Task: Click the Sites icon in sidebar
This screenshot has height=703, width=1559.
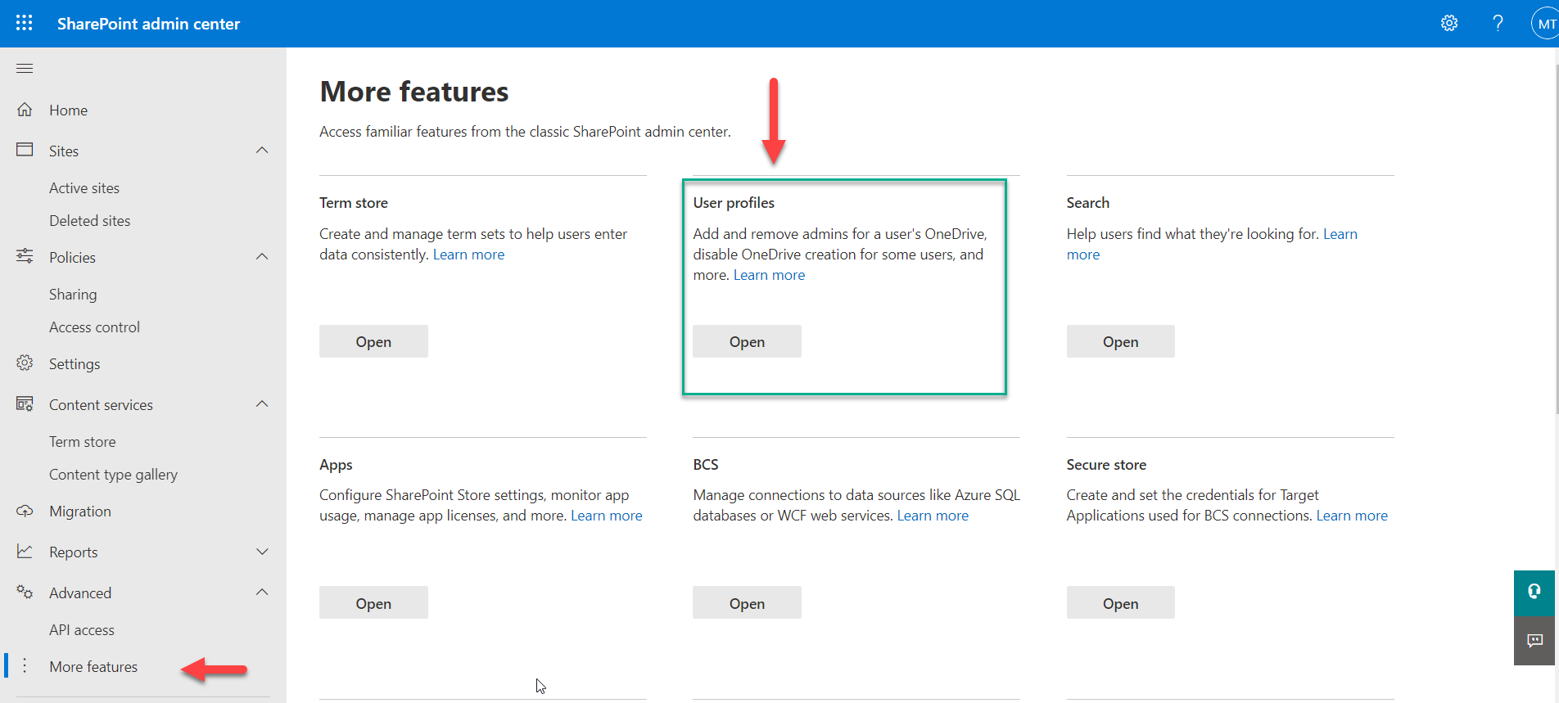Action: tap(25, 150)
